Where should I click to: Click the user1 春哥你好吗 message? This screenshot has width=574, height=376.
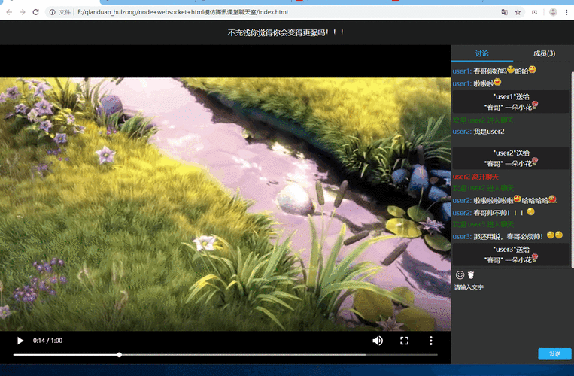[x=494, y=71]
